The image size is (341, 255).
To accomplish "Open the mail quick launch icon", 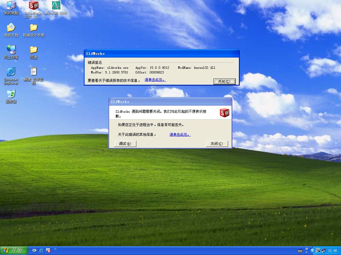I will pyautogui.click(x=48, y=251).
